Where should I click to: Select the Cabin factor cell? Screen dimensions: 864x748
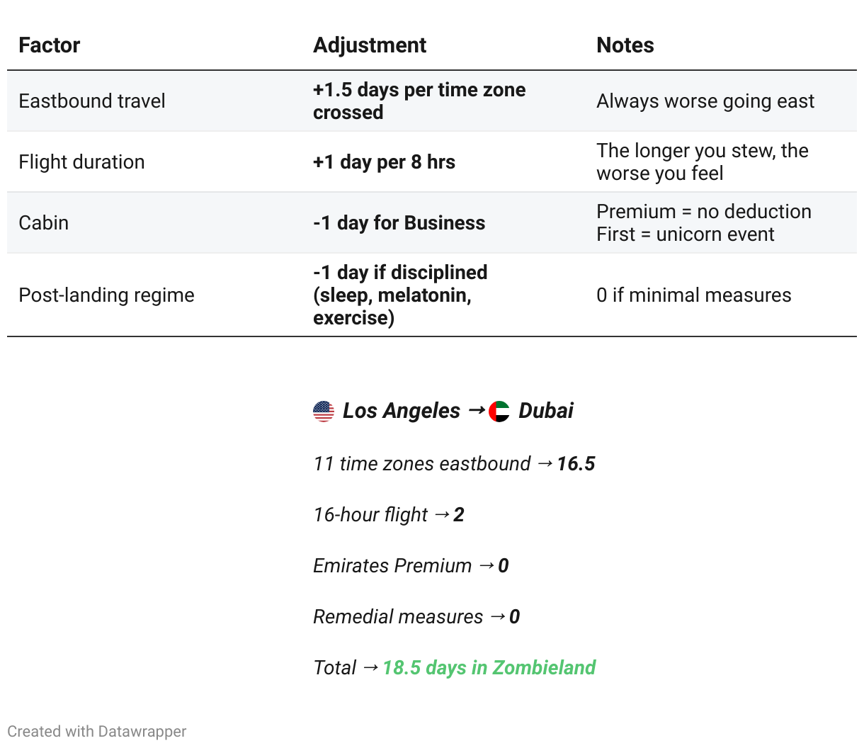(x=44, y=223)
